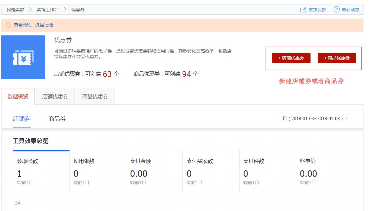Switch to the 商品优惠券 tab
This screenshot has height=211, width=375.
(95, 96)
